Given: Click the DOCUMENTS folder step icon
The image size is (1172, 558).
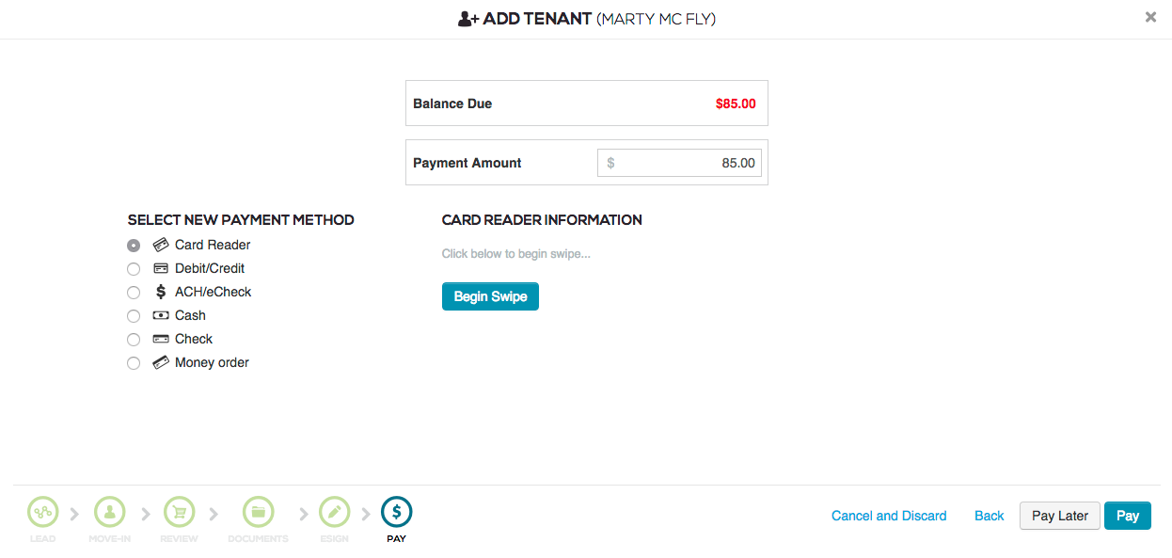Looking at the screenshot, I should [258, 511].
